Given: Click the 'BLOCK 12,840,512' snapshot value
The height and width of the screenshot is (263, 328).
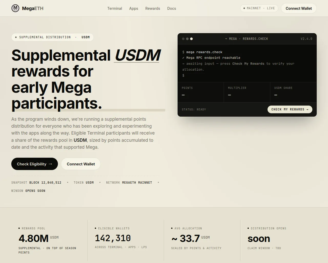Looking at the screenshot, I should (x=45, y=183).
